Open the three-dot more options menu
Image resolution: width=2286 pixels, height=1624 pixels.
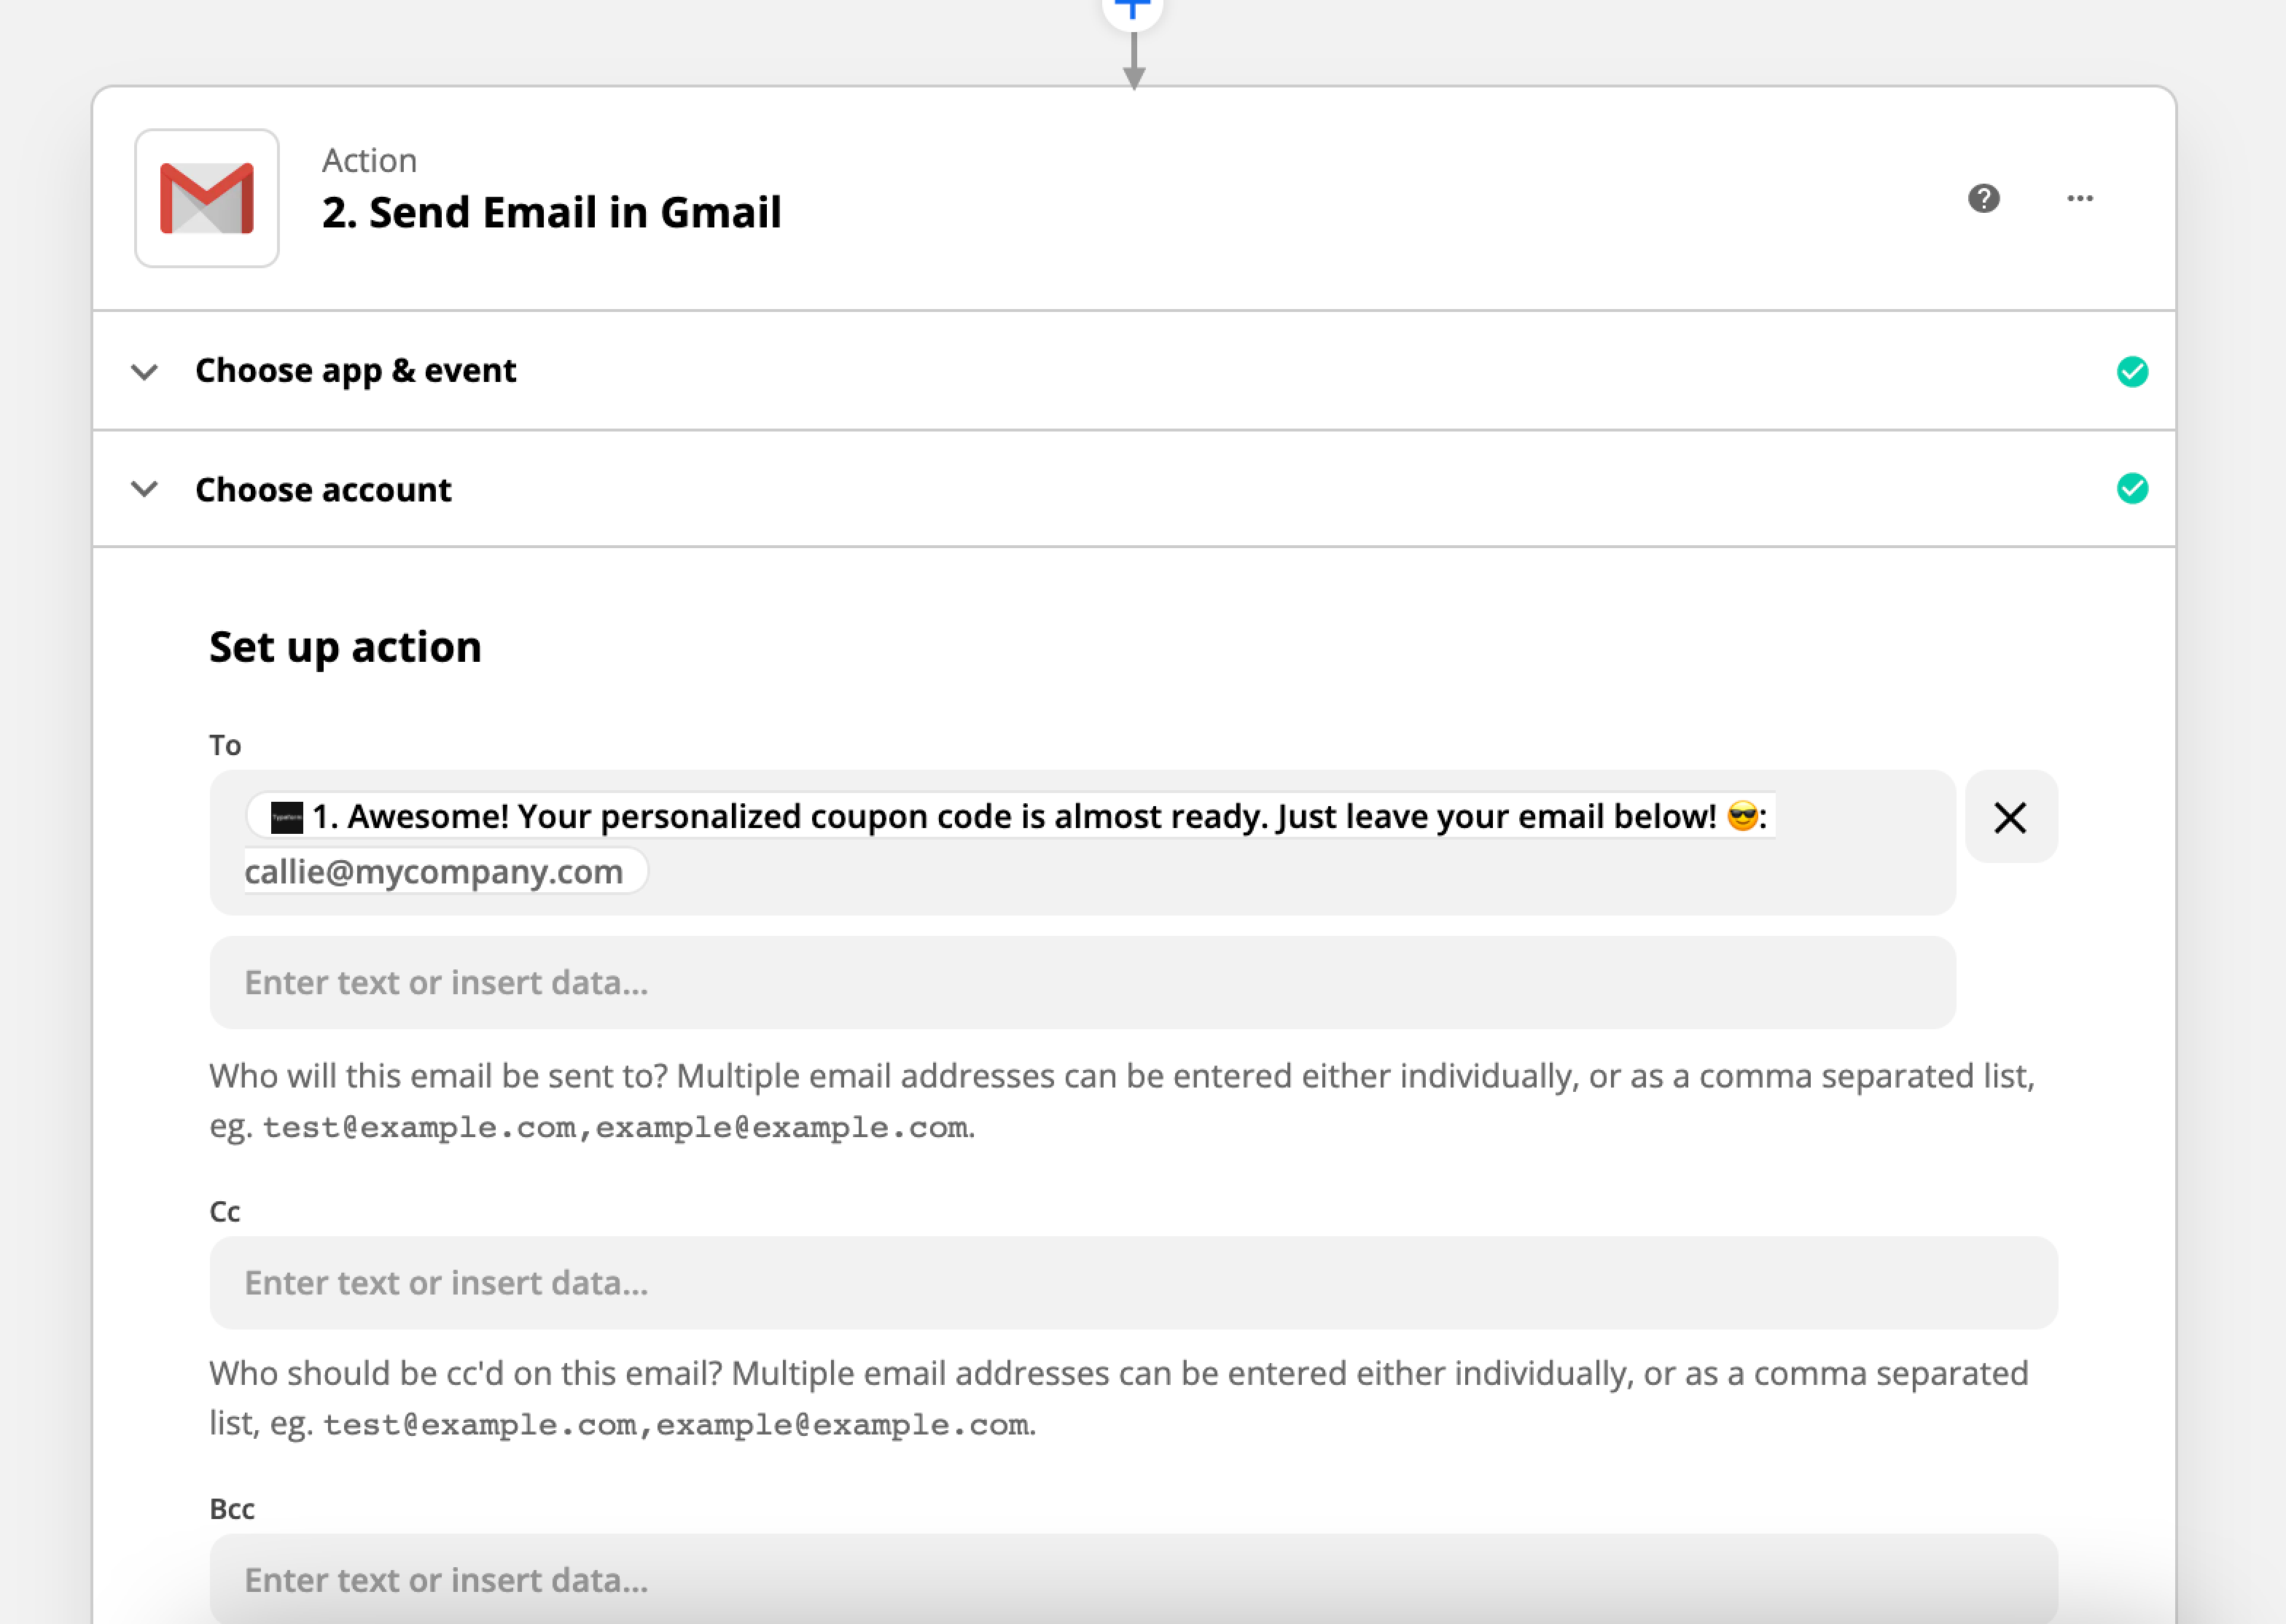click(x=2080, y=198)
